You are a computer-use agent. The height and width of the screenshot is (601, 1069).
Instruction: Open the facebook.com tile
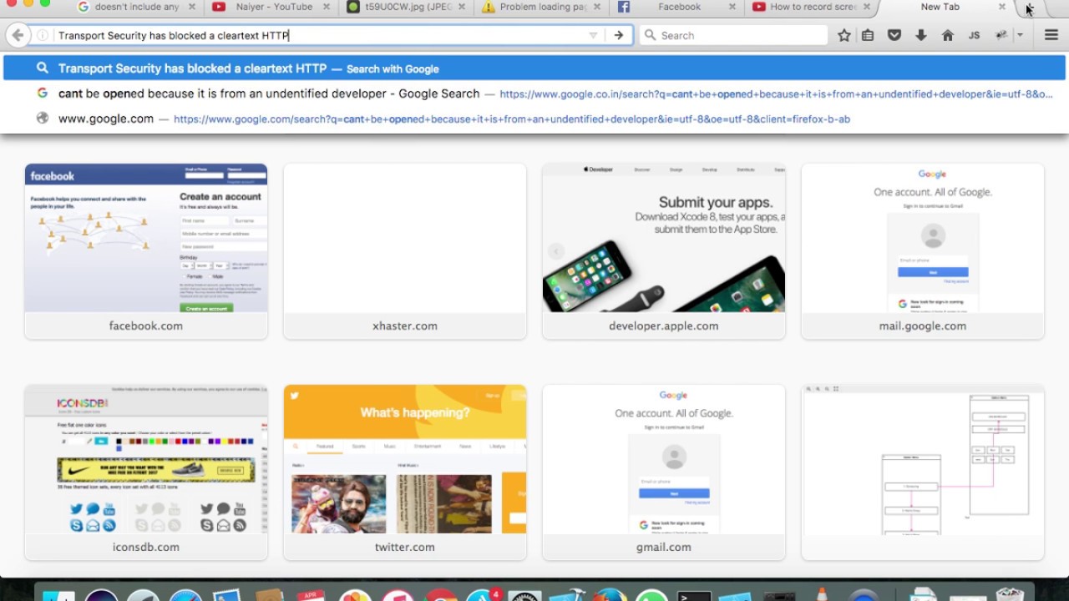[x=146, y=251]
